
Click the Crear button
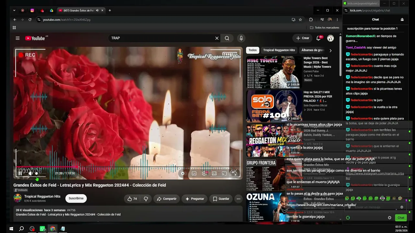coord(302,38)
